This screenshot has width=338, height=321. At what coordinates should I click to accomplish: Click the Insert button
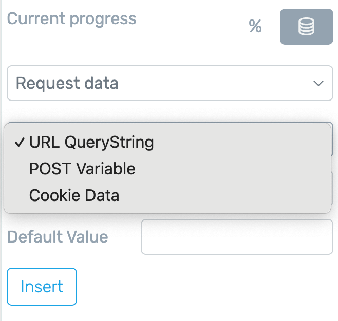[42, 287]
